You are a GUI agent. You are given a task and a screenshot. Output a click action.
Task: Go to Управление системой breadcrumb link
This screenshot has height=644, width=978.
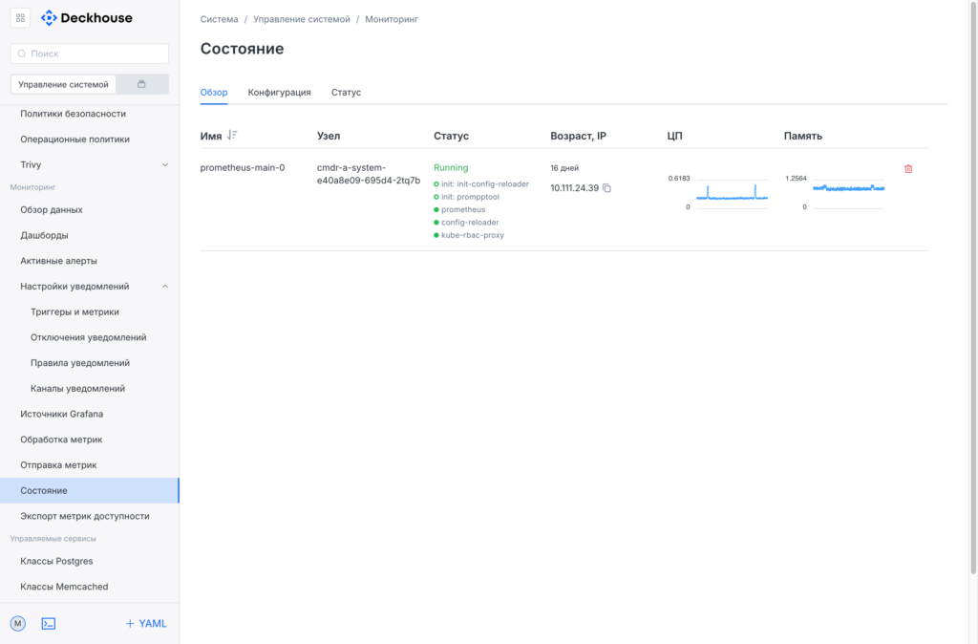[302, 19]
